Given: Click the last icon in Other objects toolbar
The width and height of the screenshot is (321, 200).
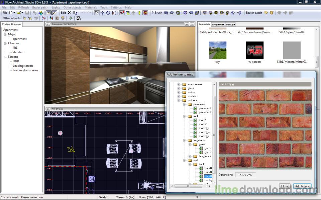Looking at the screenshot, I should point(78,18).
